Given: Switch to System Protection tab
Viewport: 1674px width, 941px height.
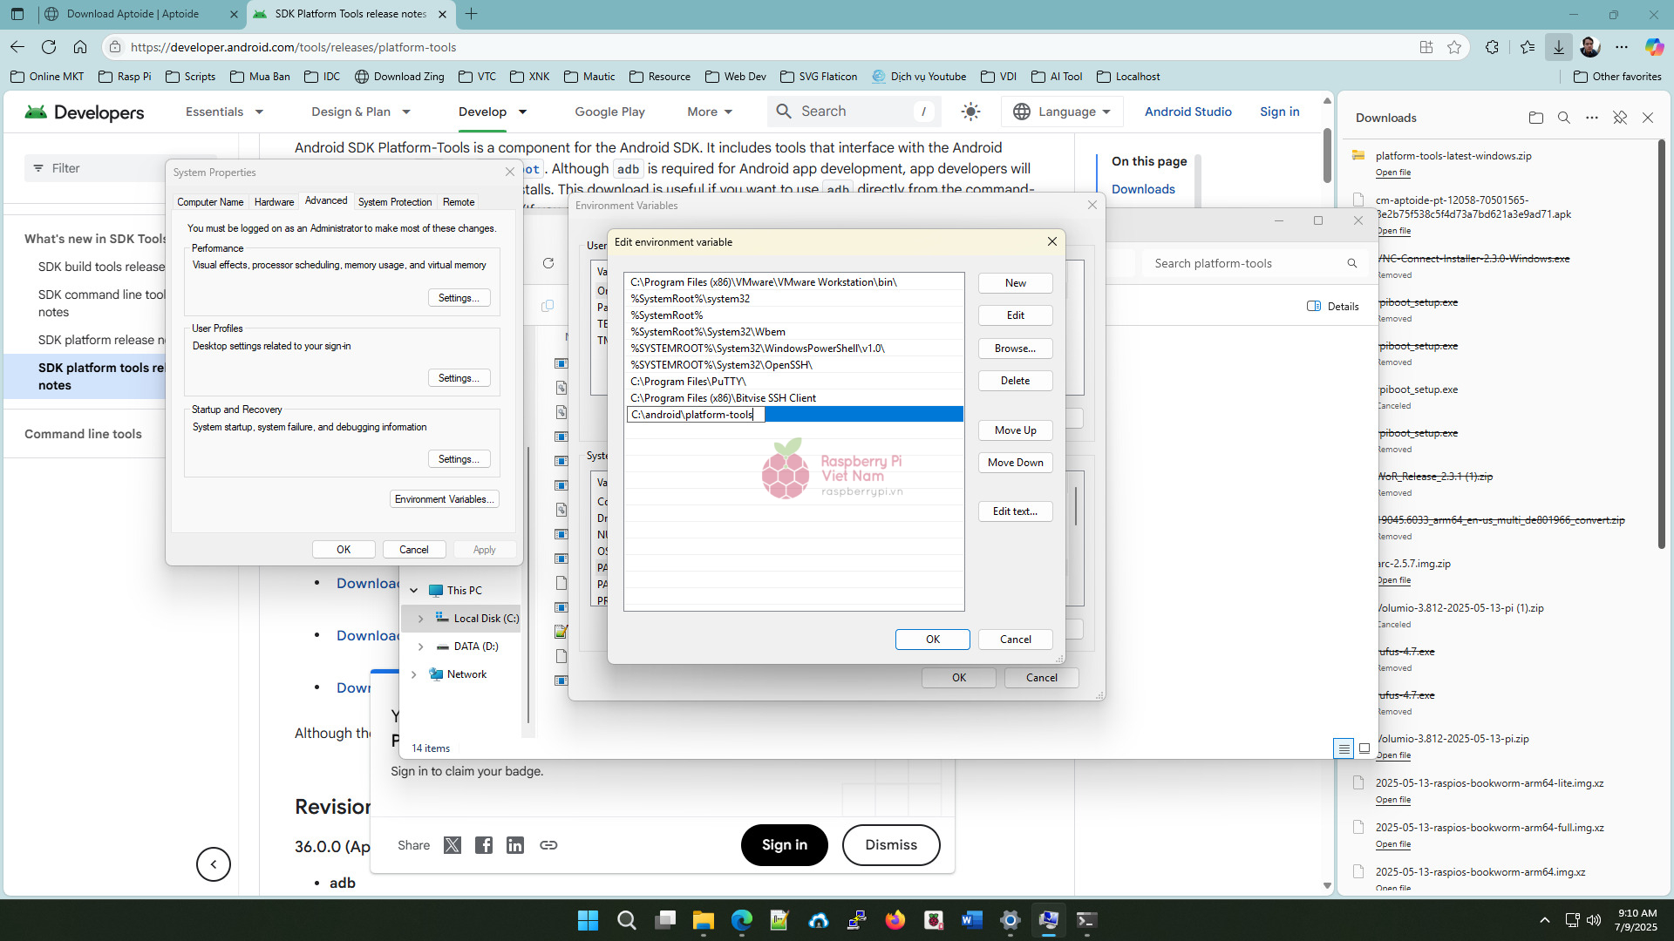Looking at the screenshot, I should [x=395, y=202].
